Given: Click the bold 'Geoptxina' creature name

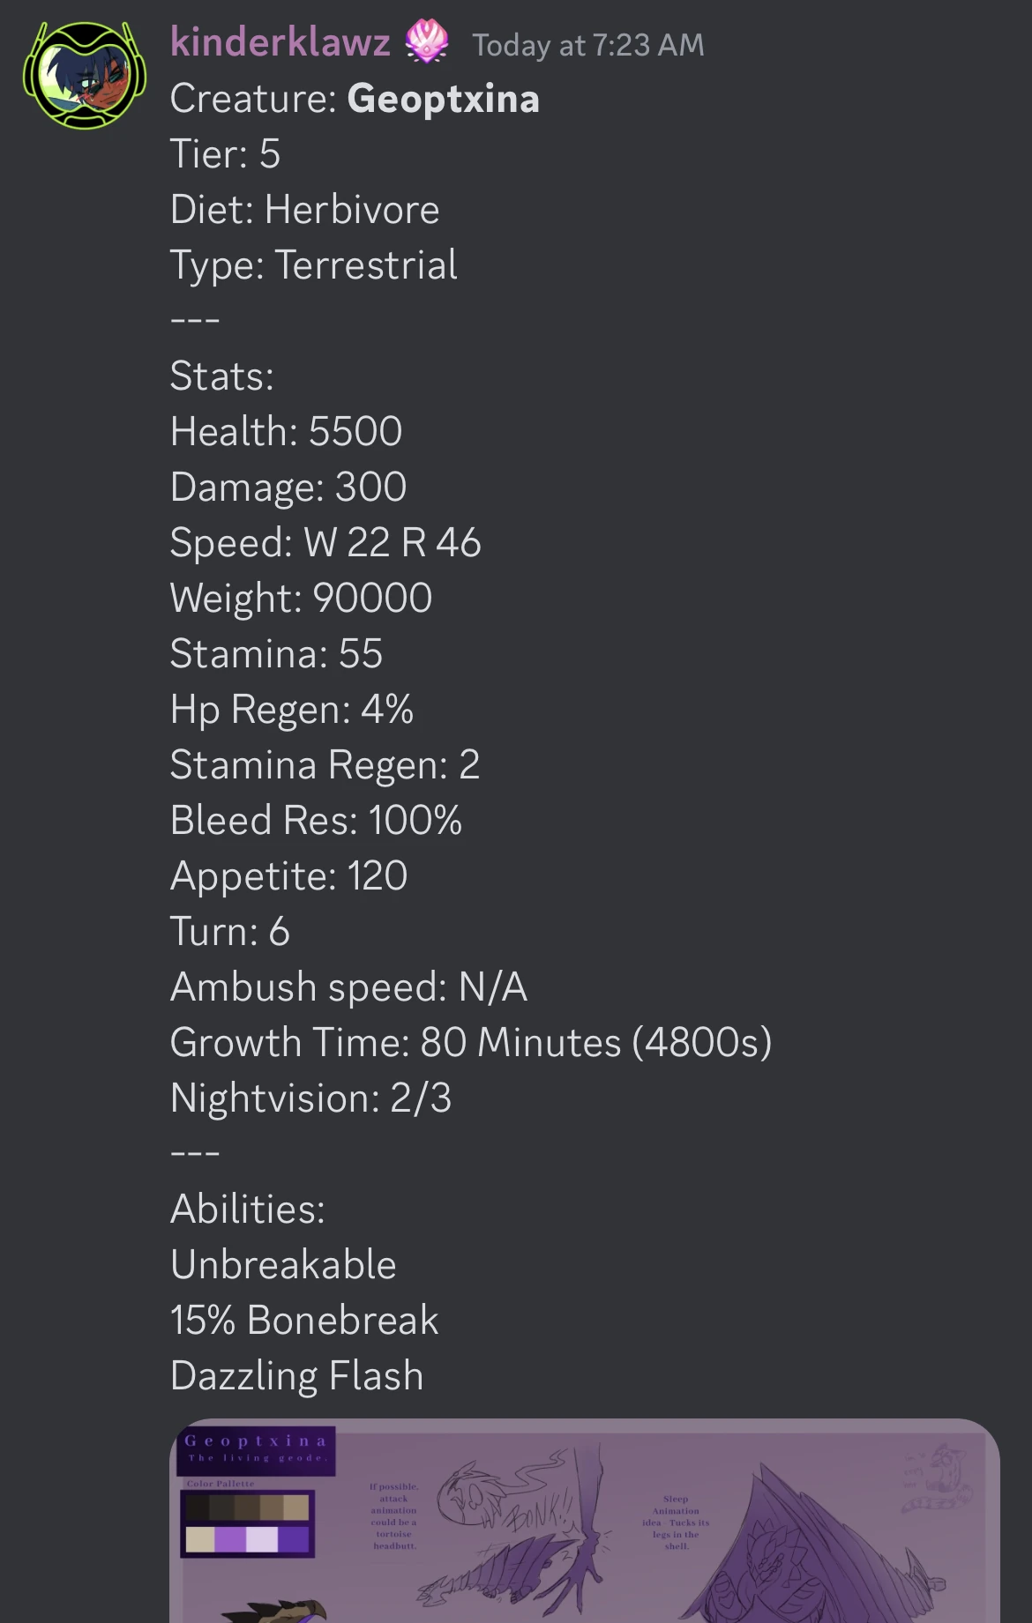Looking at the screenshot, I should point(443,99).
